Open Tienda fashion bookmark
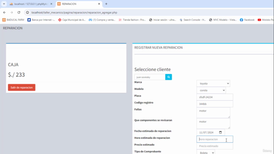Viewport: 274px width, 154px height. coord(132,20)
